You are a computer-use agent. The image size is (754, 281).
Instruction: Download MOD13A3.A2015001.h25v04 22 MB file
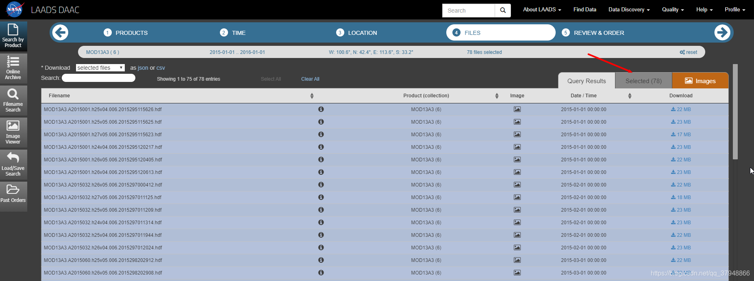point(681,109)
